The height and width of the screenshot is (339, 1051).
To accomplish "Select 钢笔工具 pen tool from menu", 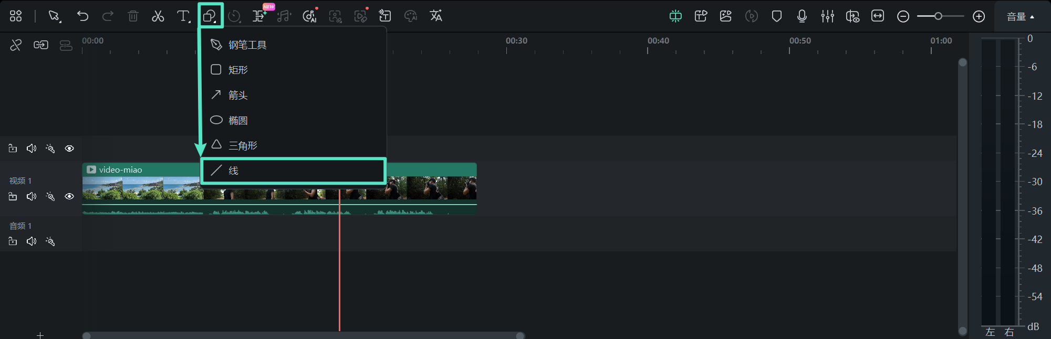I will coord(294,45).
